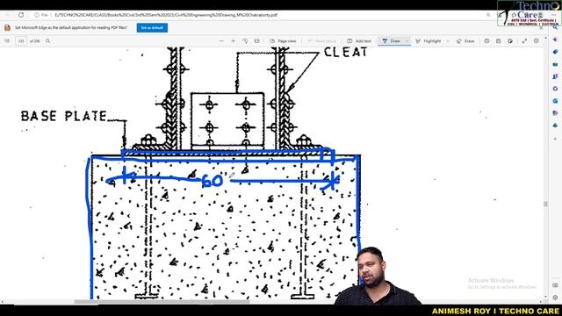
Task: Open Outlook icon in Edge sidebar
Action: click(555, 101)
